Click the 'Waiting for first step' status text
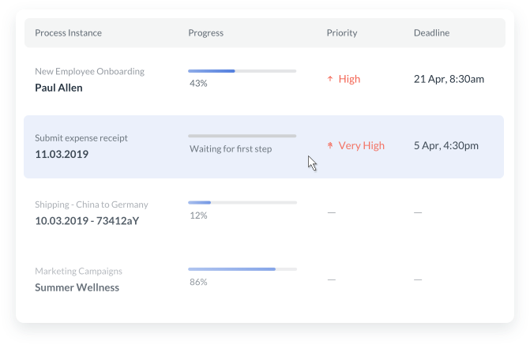The width and height of the screenshot is (530, 345). click(x=231, y=149)
